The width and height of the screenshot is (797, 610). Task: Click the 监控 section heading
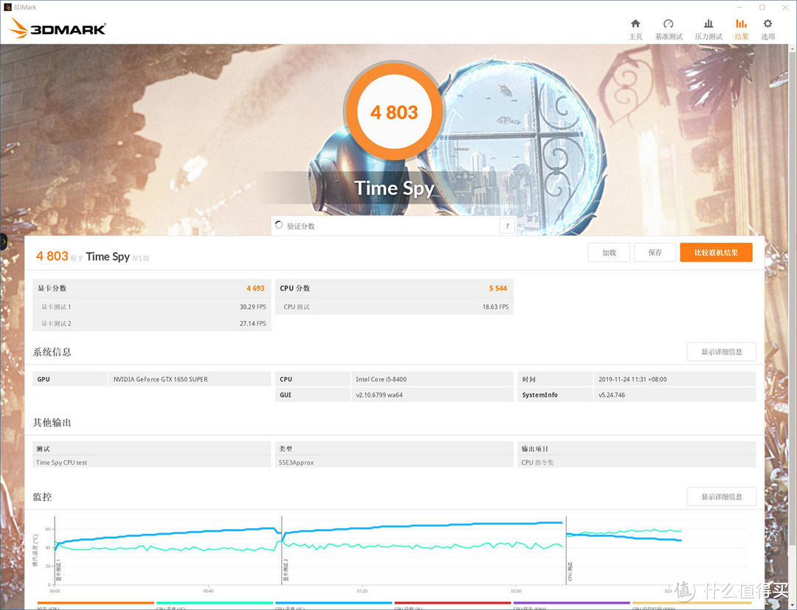click(42, 496)
